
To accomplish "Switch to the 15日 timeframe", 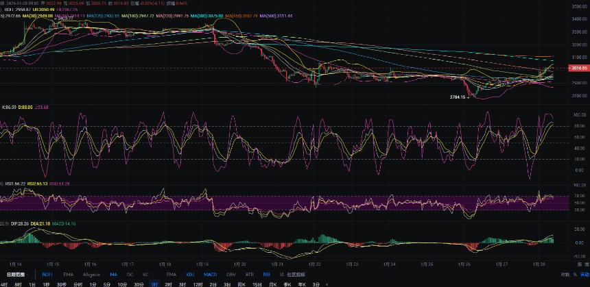I will (x=257, y=284).
